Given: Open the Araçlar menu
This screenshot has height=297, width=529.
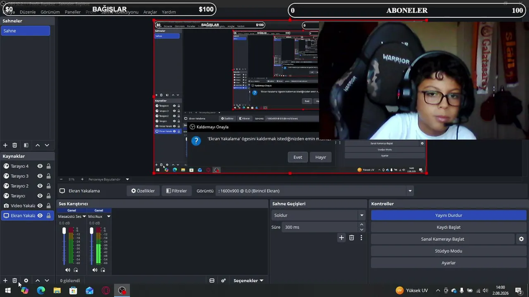Looking at the screenshot, I should (x=150, y=12).
